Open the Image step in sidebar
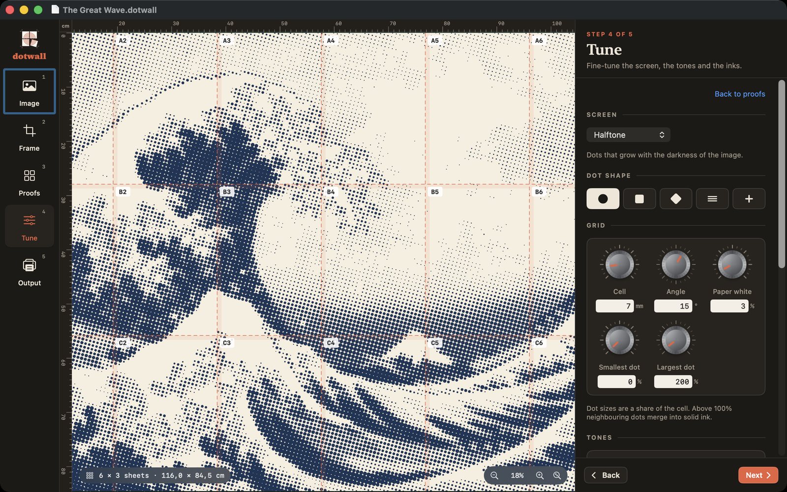 pyautogui.click(x=30, y=92)
